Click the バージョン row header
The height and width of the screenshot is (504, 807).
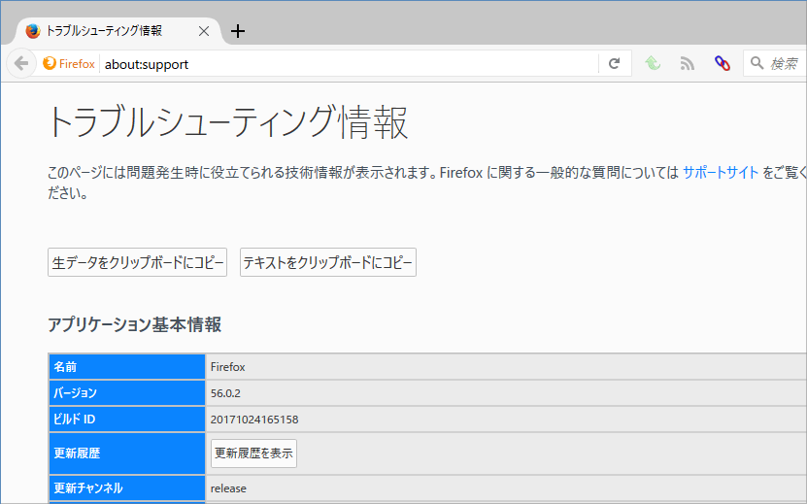pyautogui.click(x=127, y=393)
